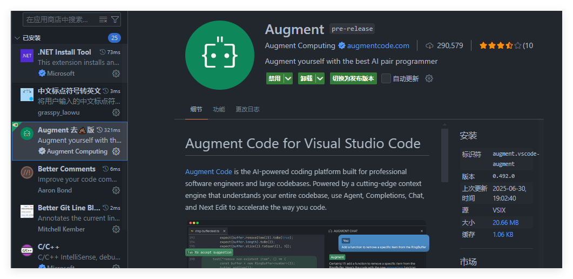Image resolution: width=573 pixels, height=279 pixels.
Task: Click the .NET Install Tool extension logo
Action: [x=27, y=56]
